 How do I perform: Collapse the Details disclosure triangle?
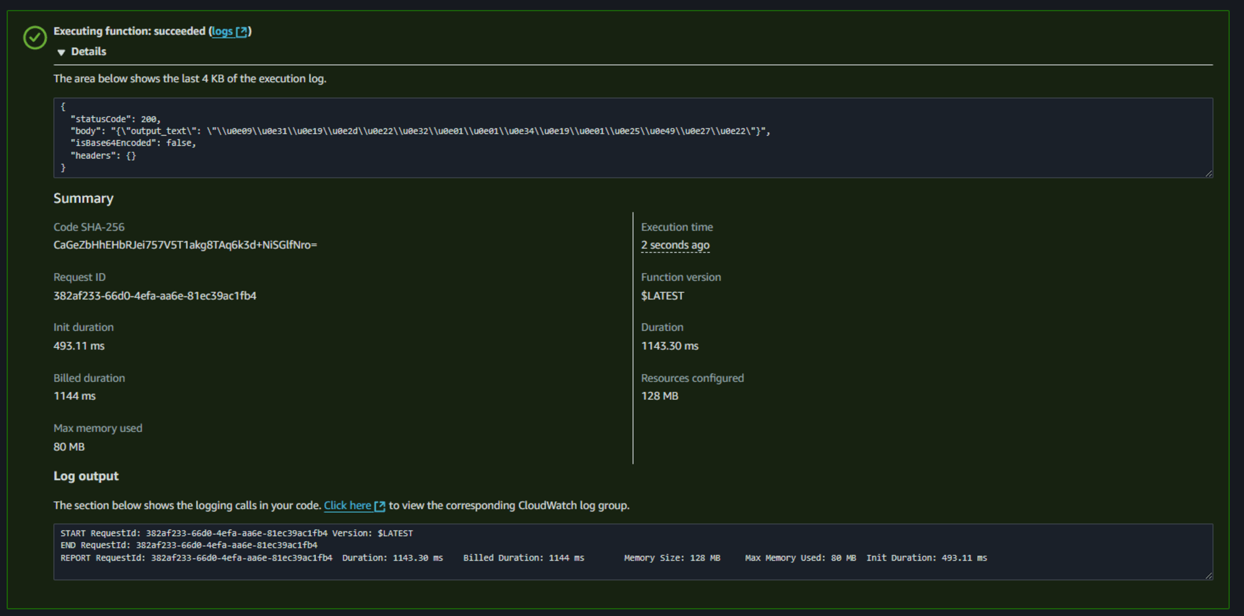(61, 52)
